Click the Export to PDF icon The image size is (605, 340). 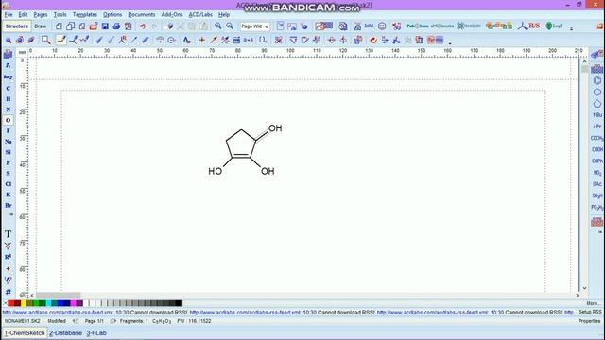click(129, 26)
